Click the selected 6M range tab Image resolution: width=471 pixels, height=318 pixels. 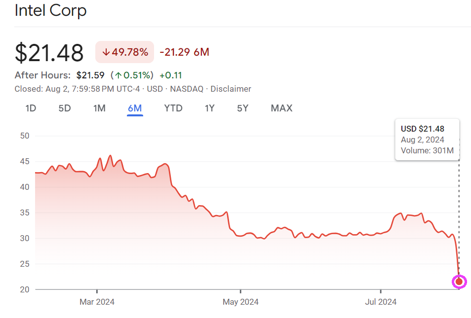[x=135, y=108]
